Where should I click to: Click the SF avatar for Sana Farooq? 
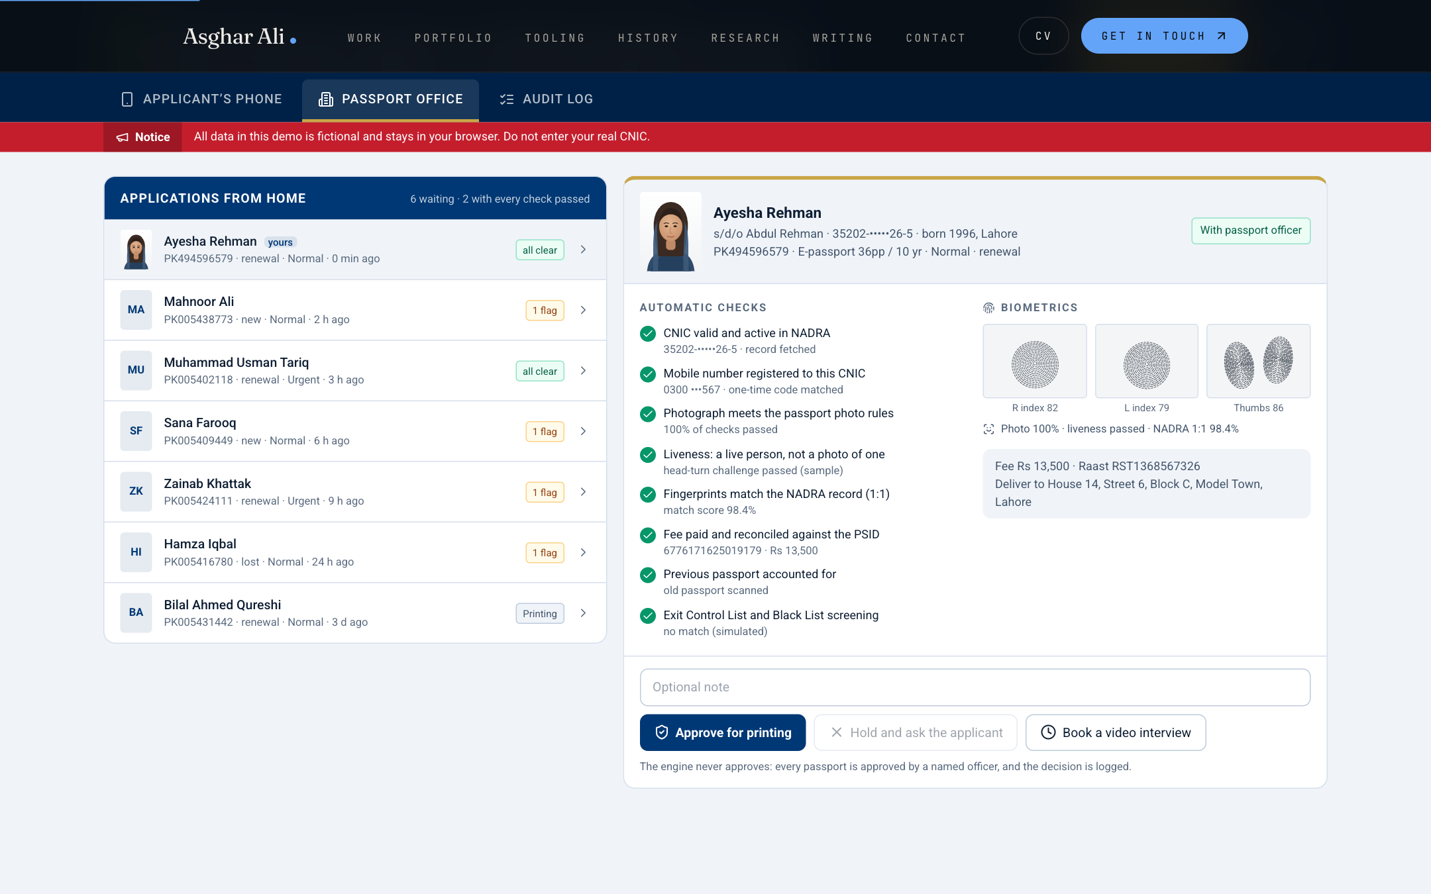click(x=136, y=431)
